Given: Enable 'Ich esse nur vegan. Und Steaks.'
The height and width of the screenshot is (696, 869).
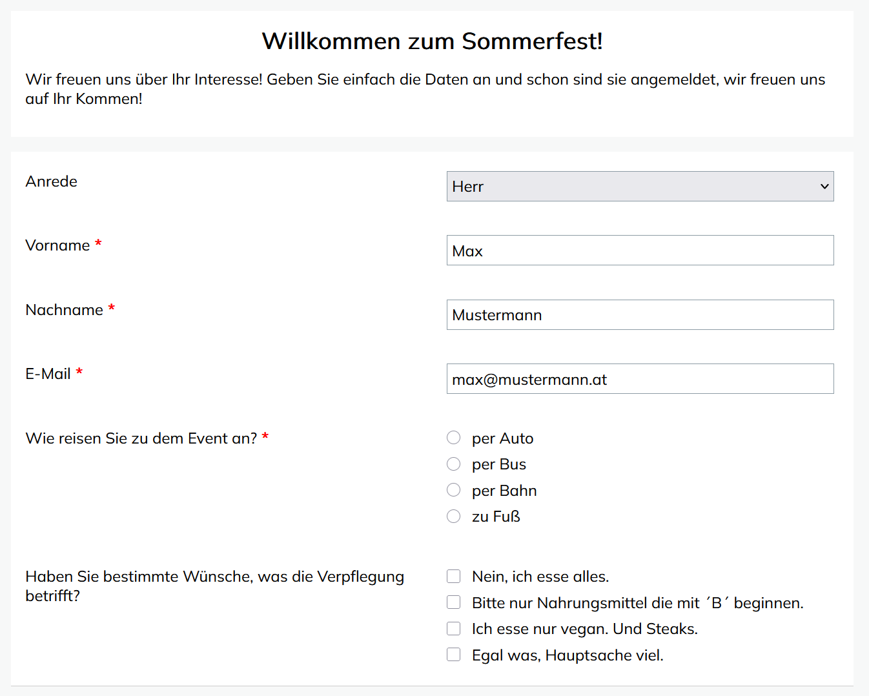Looking at the screenshot, I should (454, 629).
